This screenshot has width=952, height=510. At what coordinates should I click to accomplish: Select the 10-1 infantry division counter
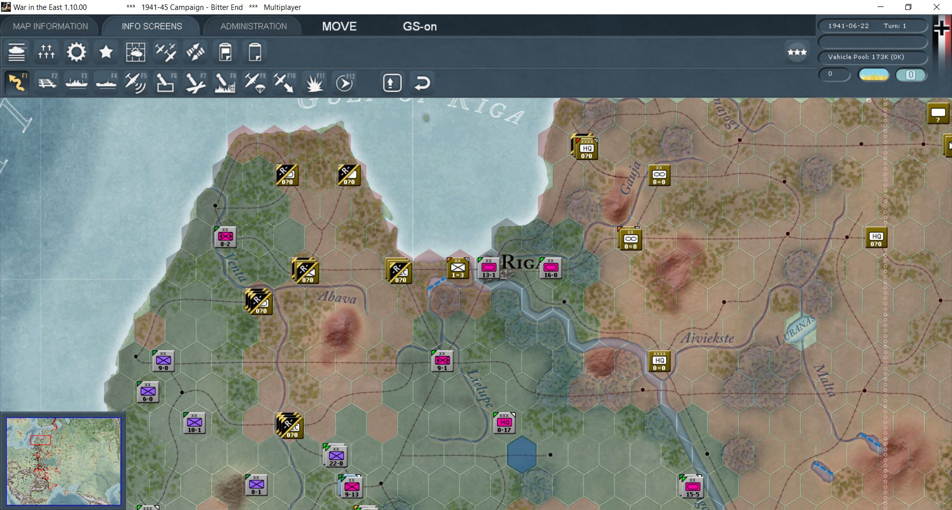[194, 423]
